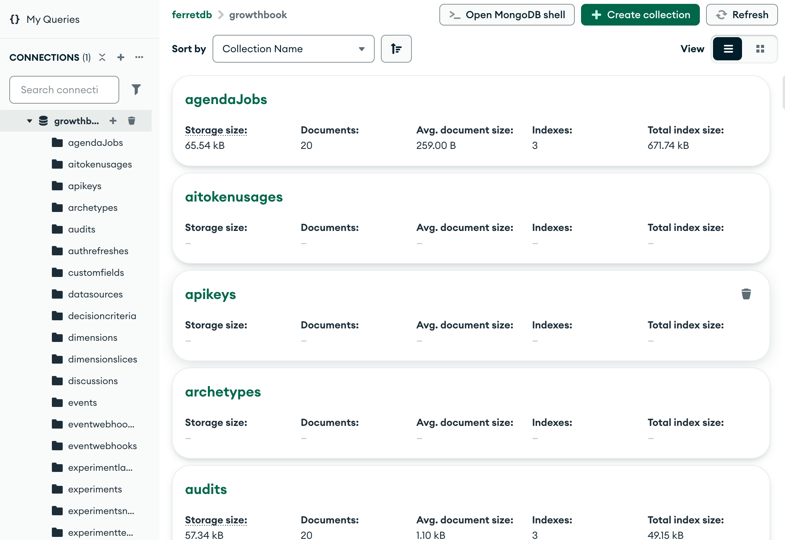785x540 pixels.
Task: Add a new connection with the plus icon
Action: 120,57
